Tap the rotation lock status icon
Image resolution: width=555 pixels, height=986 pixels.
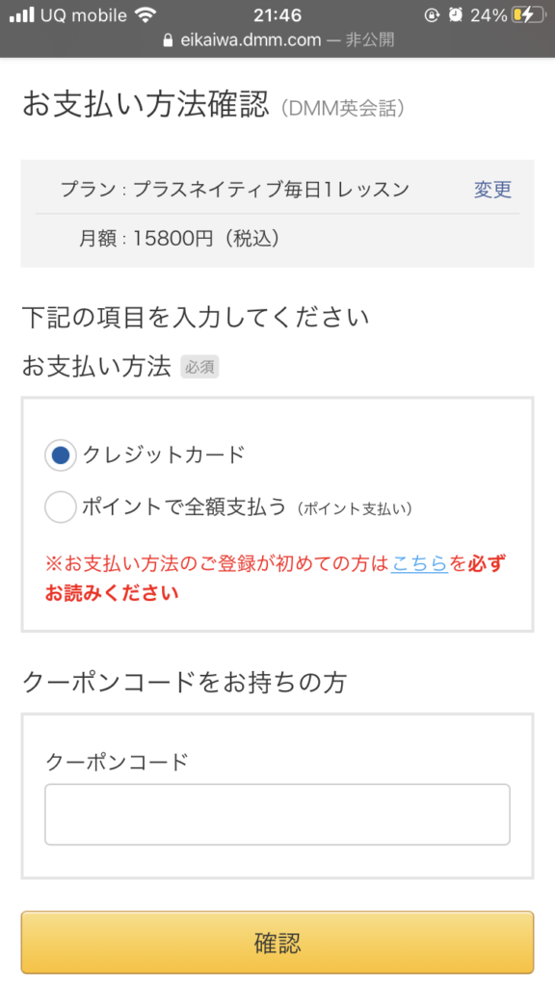tap(432, 15)
